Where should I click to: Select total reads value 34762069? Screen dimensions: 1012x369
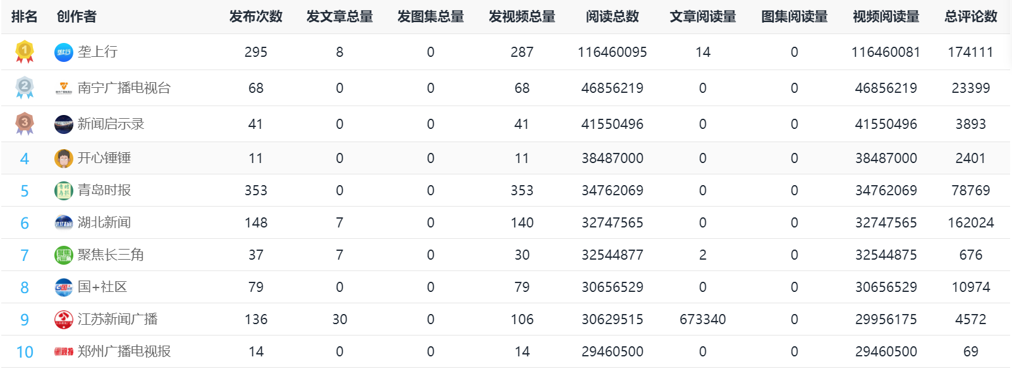click(x=613, y=190)
